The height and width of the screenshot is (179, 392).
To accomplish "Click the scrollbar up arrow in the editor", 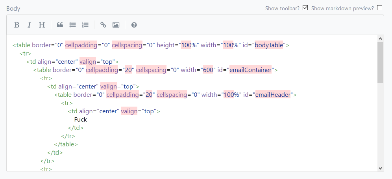I will (380, 39).
